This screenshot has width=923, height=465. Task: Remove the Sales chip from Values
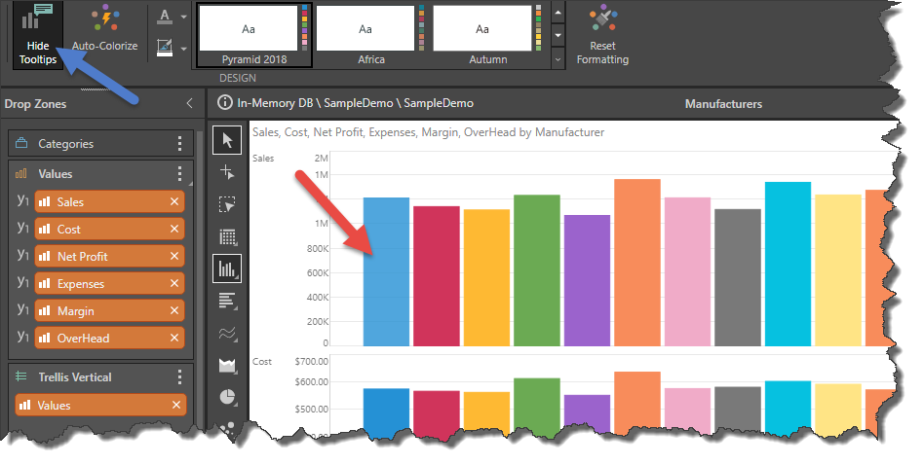174,202
